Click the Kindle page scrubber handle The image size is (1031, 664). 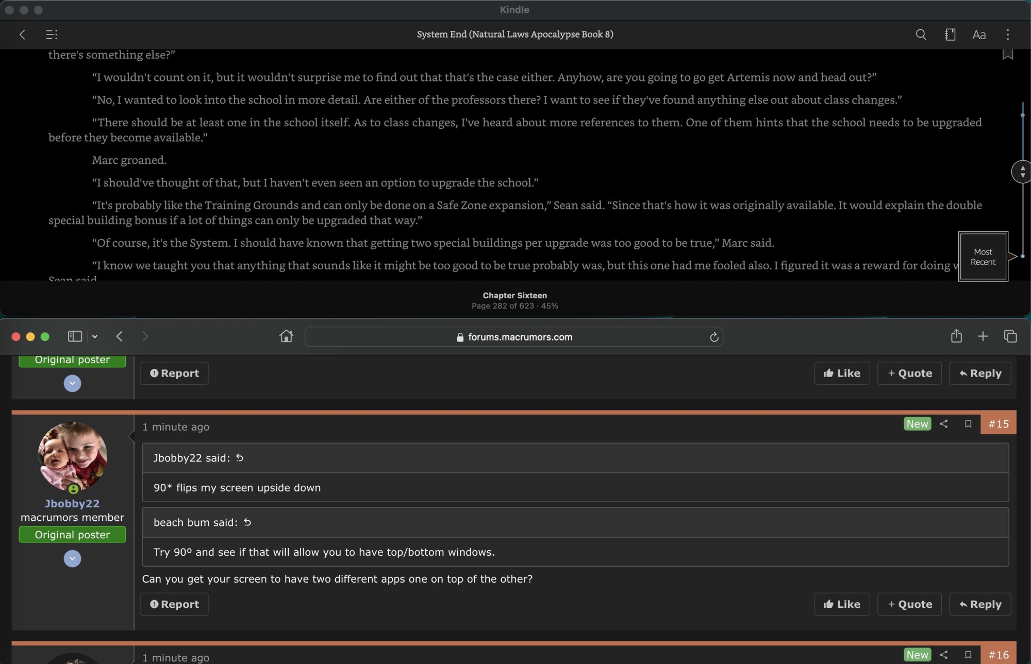[1022, 172]
